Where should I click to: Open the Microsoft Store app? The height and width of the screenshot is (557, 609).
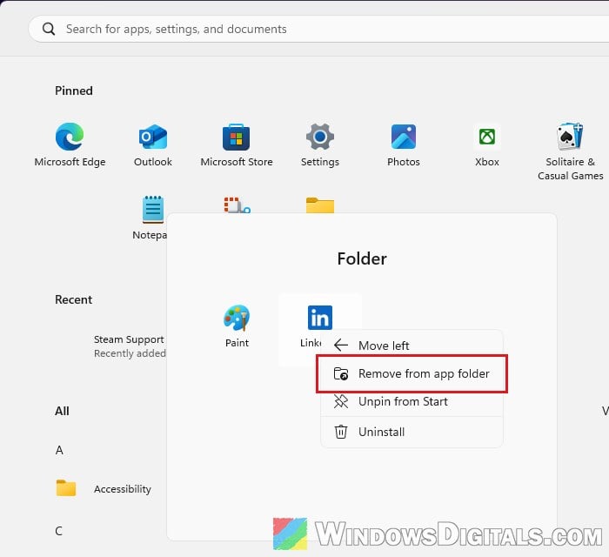coord(236,144)
